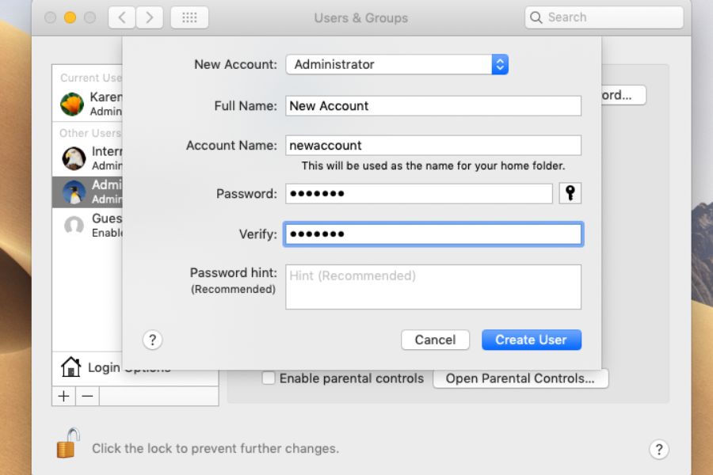
Task: Go back with the toolbar back arrow
Action: pyautogui.click(x=121, y=17)
